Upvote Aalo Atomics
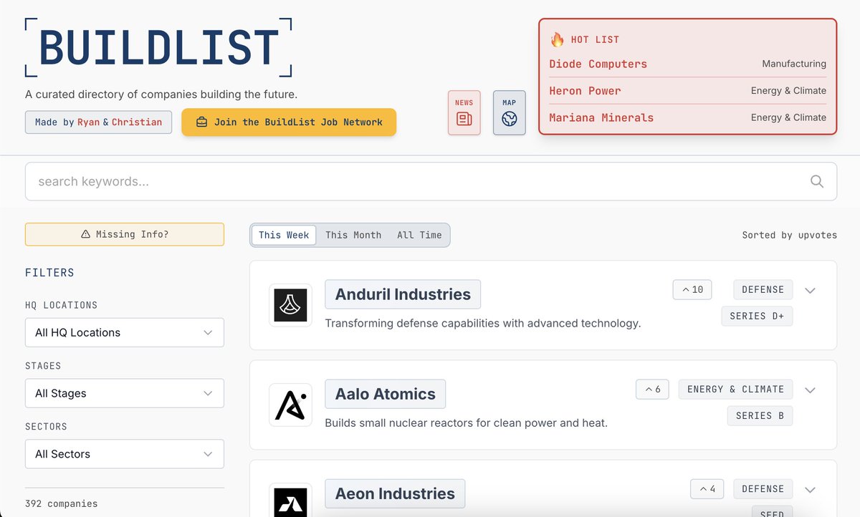 (x=652, y=389)
